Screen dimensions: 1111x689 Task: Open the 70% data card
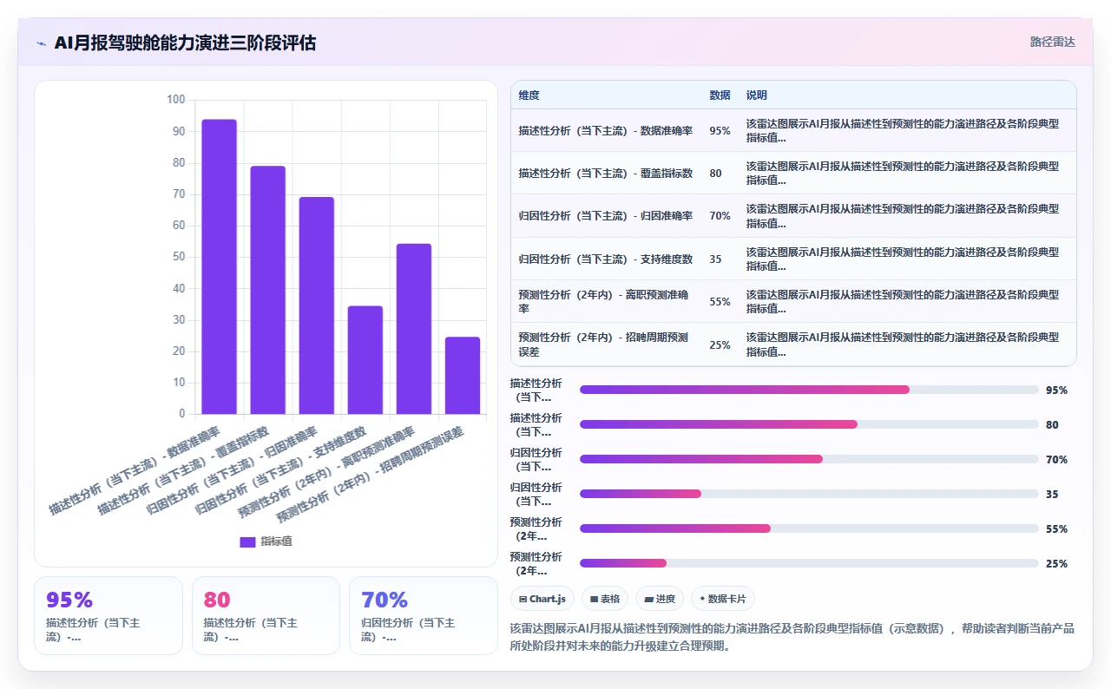coord(424,615)
